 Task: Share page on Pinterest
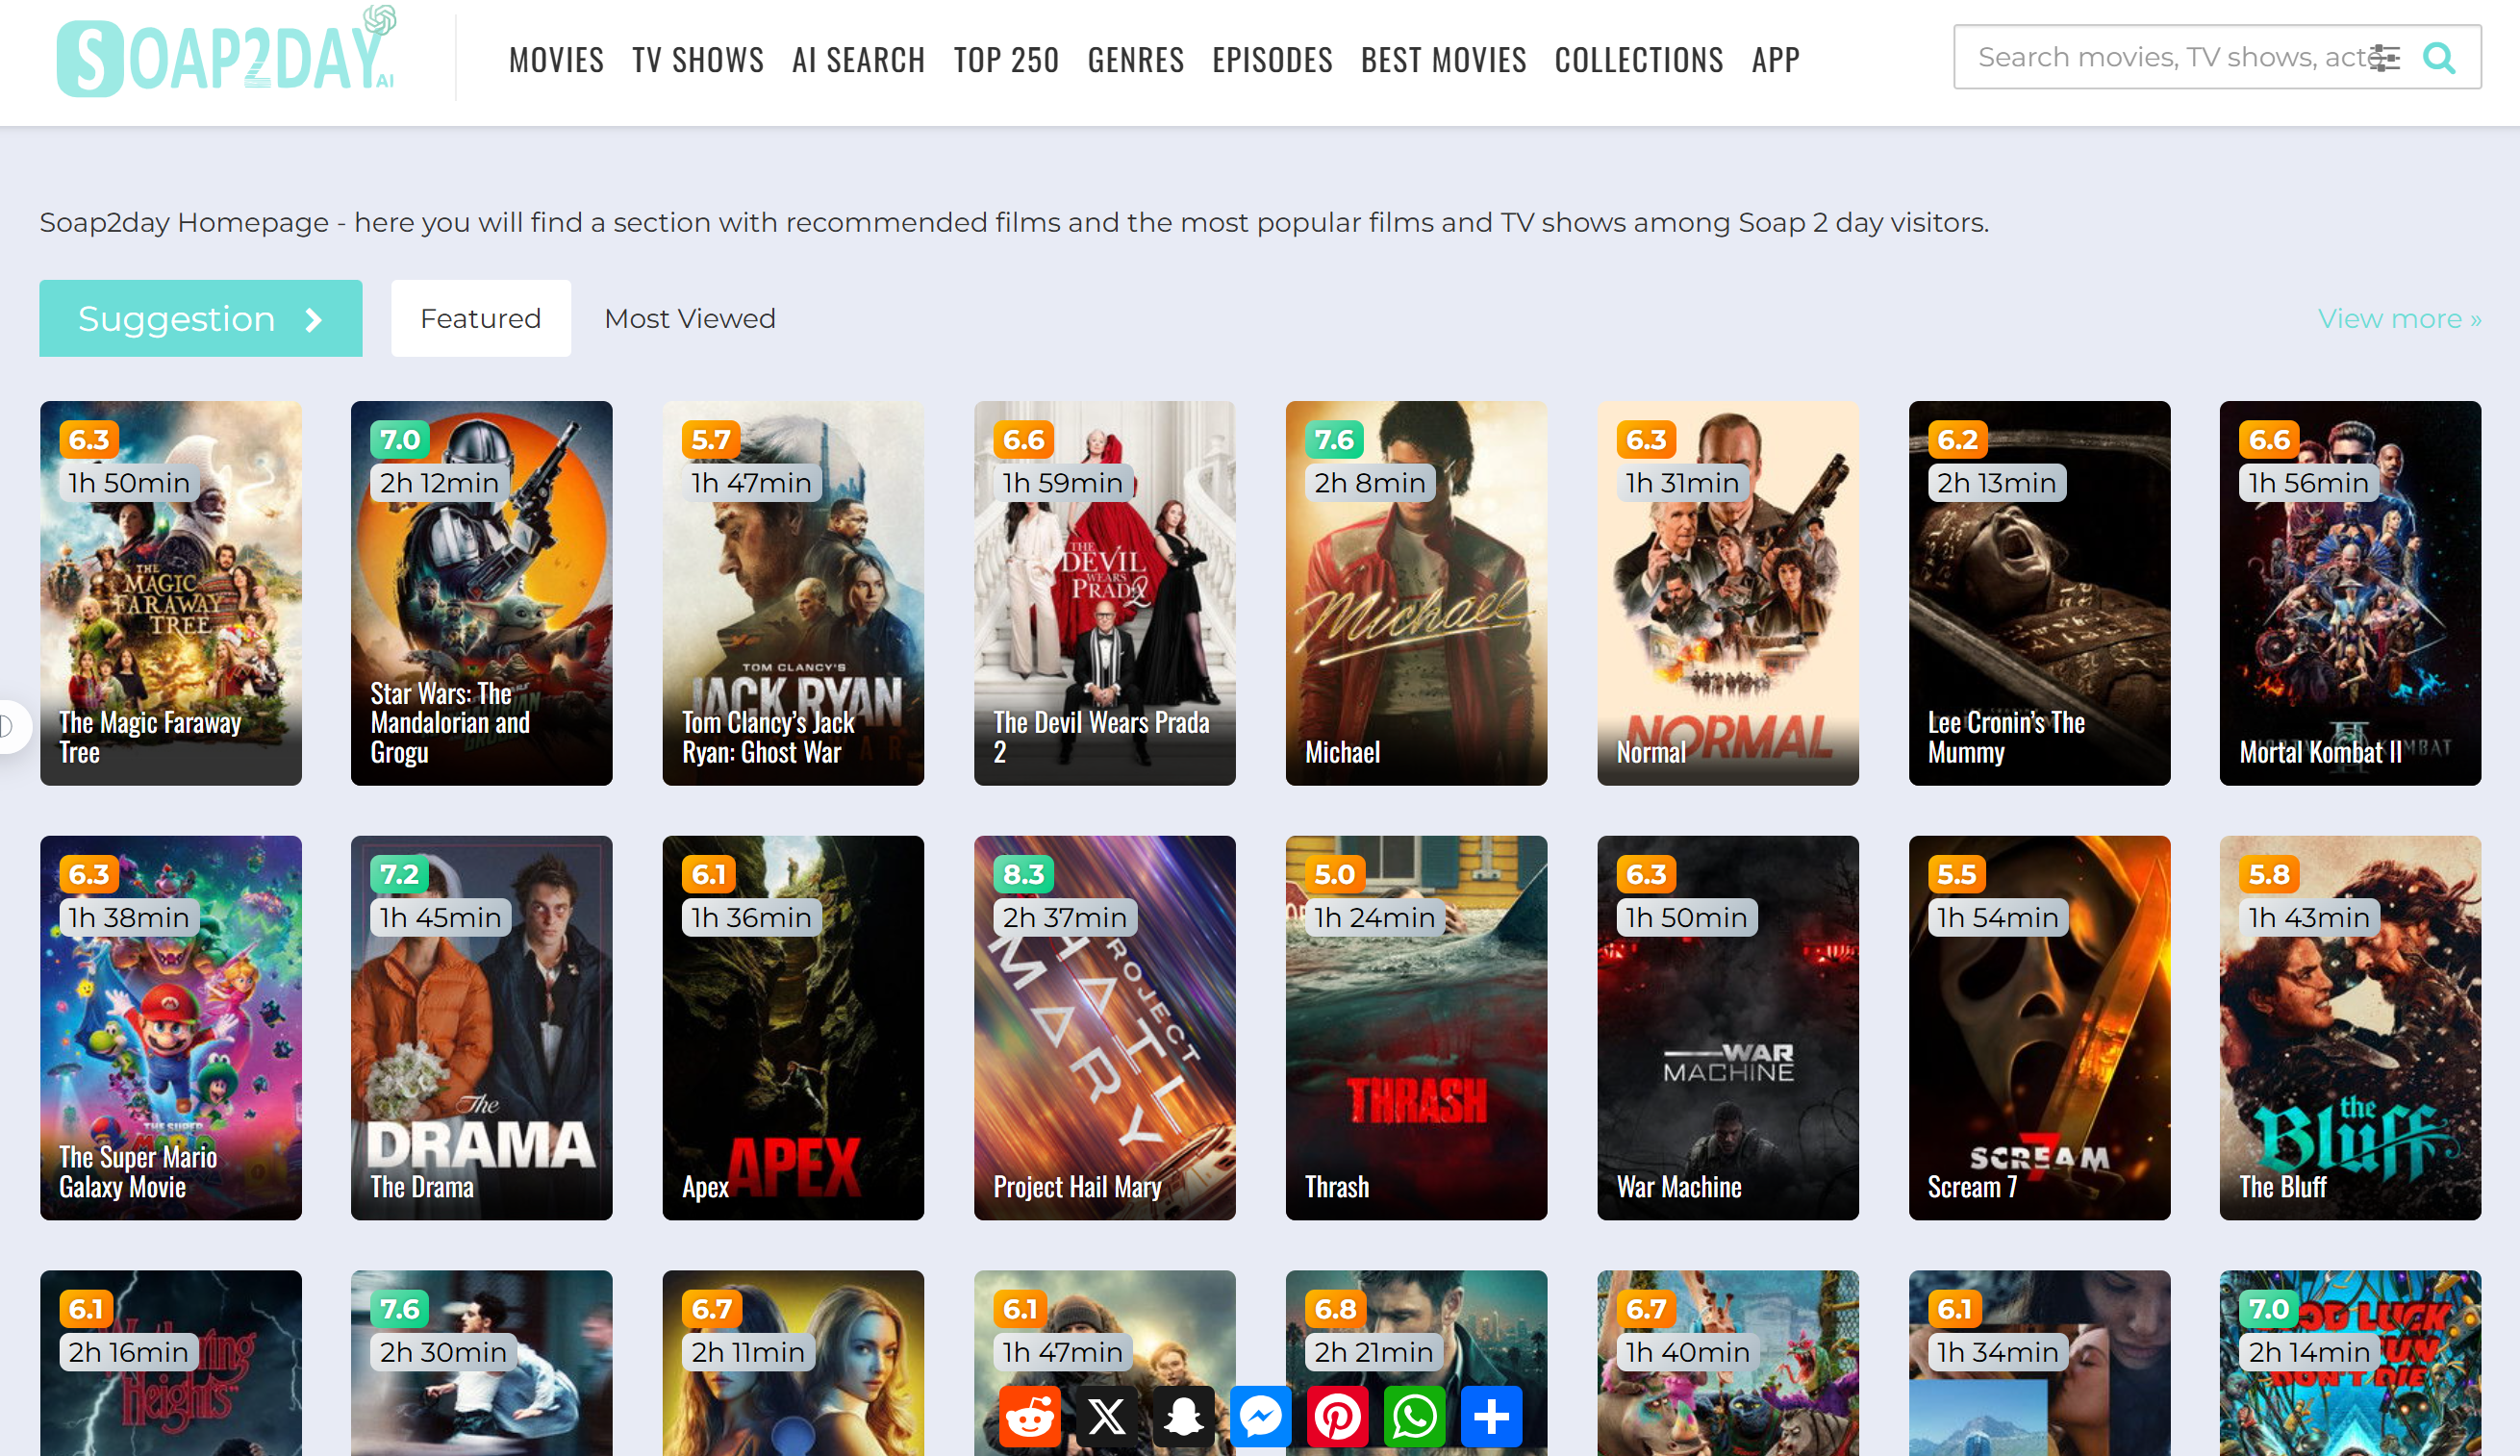coord(1338,1416)
